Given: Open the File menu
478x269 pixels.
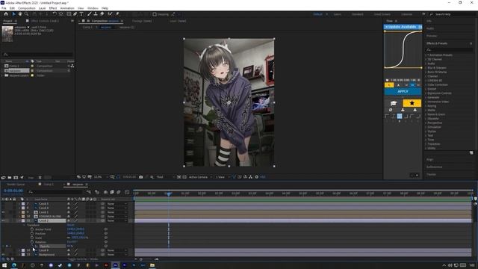Looking at the screenshot, I should coord(4,8).
